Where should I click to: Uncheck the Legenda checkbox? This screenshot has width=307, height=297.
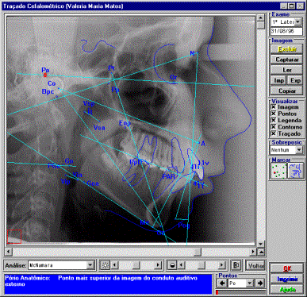tap(274, 120)
